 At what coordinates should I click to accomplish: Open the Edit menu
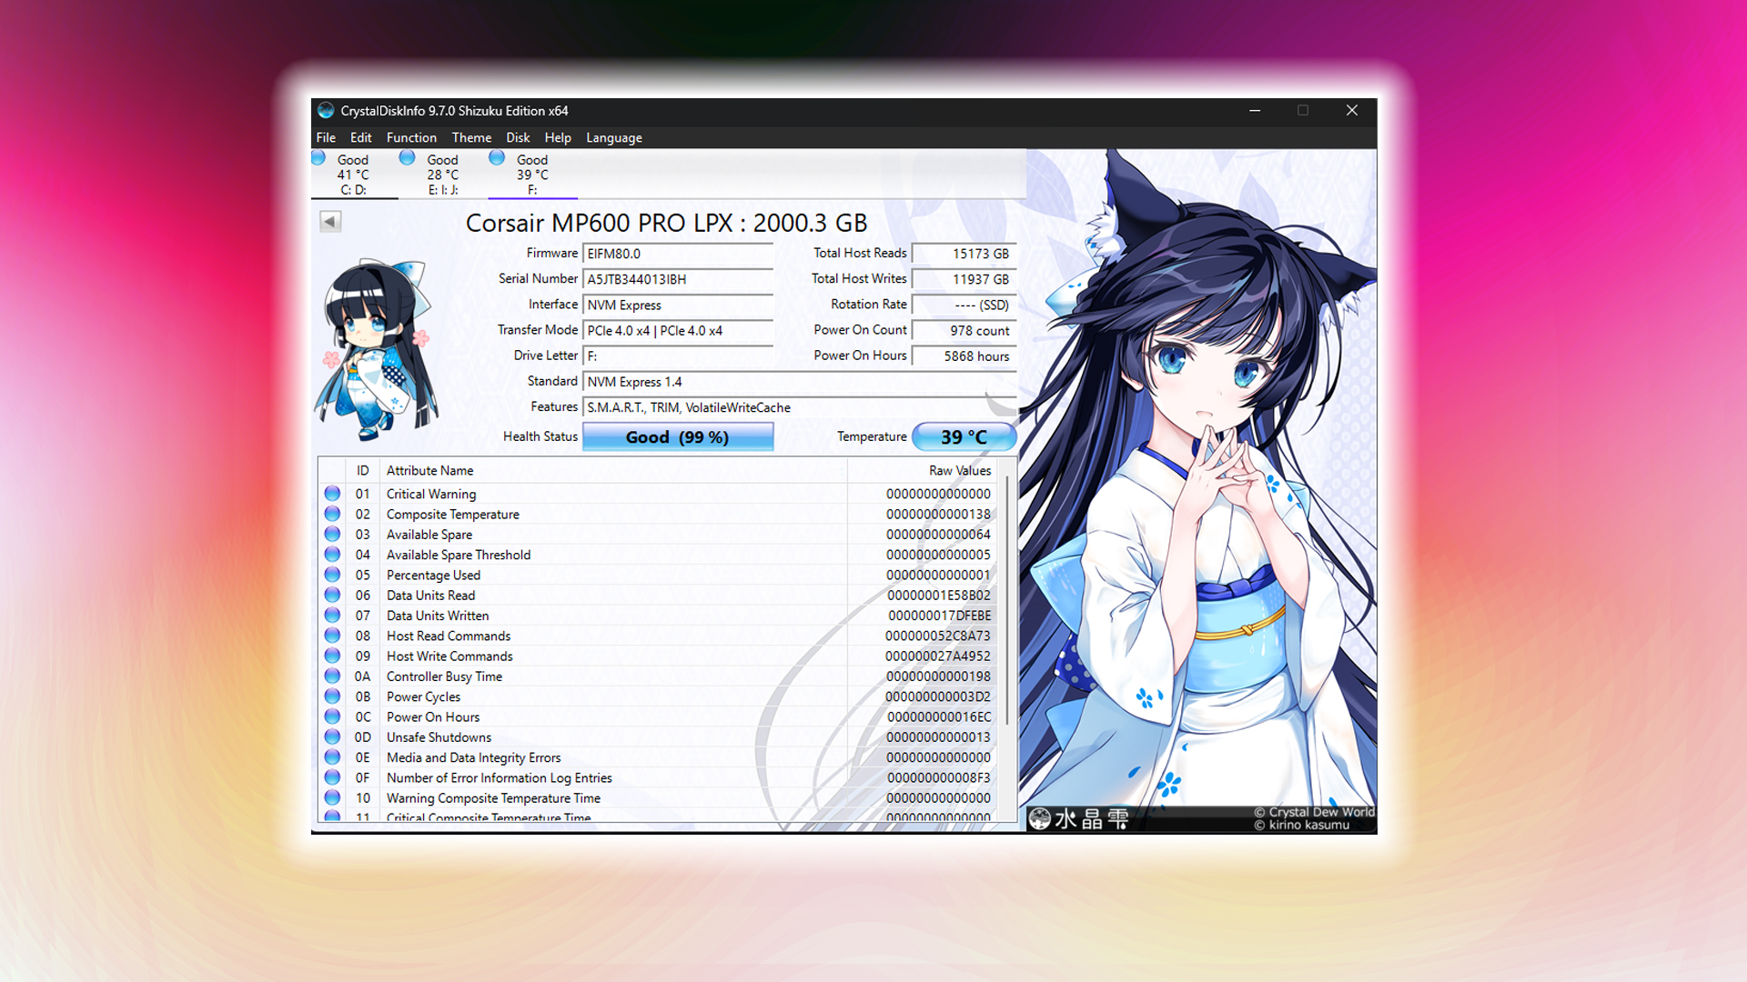tap(361, 137)
